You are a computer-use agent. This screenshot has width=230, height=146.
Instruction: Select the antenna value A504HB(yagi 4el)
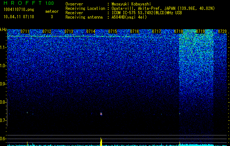click(x=129, y=17)
